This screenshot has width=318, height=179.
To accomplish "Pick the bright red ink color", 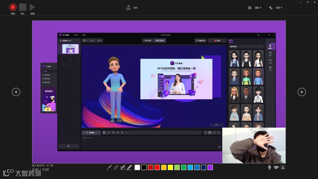I will [157, 168].
